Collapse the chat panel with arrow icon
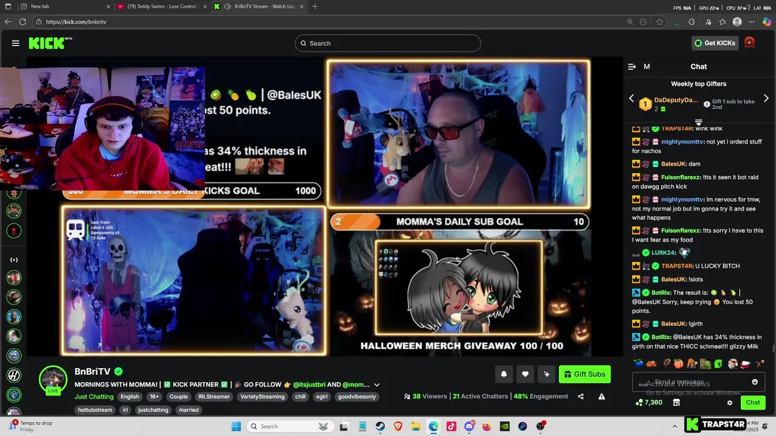Image resolution: width=776 pixels, height=436 pixels. [632, 67]
